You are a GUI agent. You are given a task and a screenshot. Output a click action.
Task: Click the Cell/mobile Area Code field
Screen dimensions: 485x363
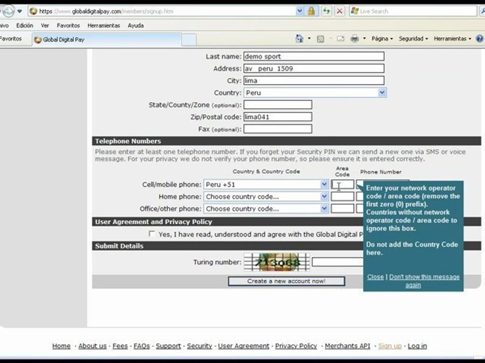click(343, 185)
